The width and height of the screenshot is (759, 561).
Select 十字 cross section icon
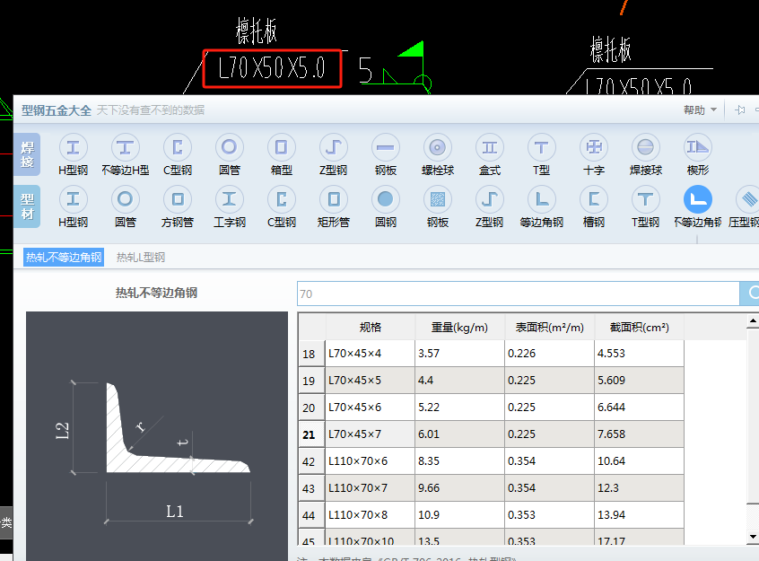(594, 147)
